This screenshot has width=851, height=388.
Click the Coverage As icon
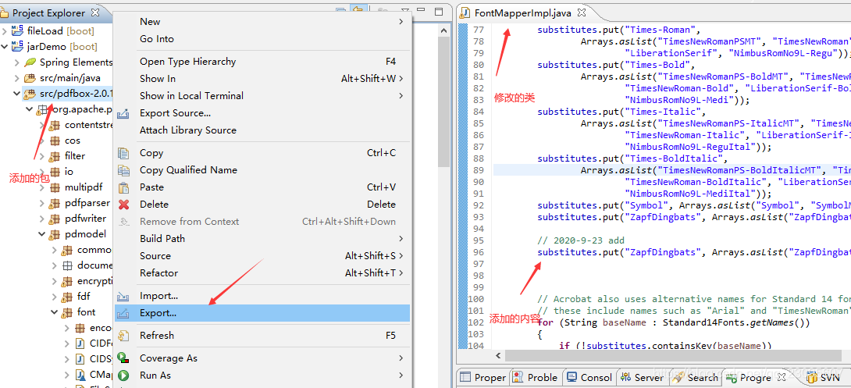pyautogui.click(x=123, y=358)
